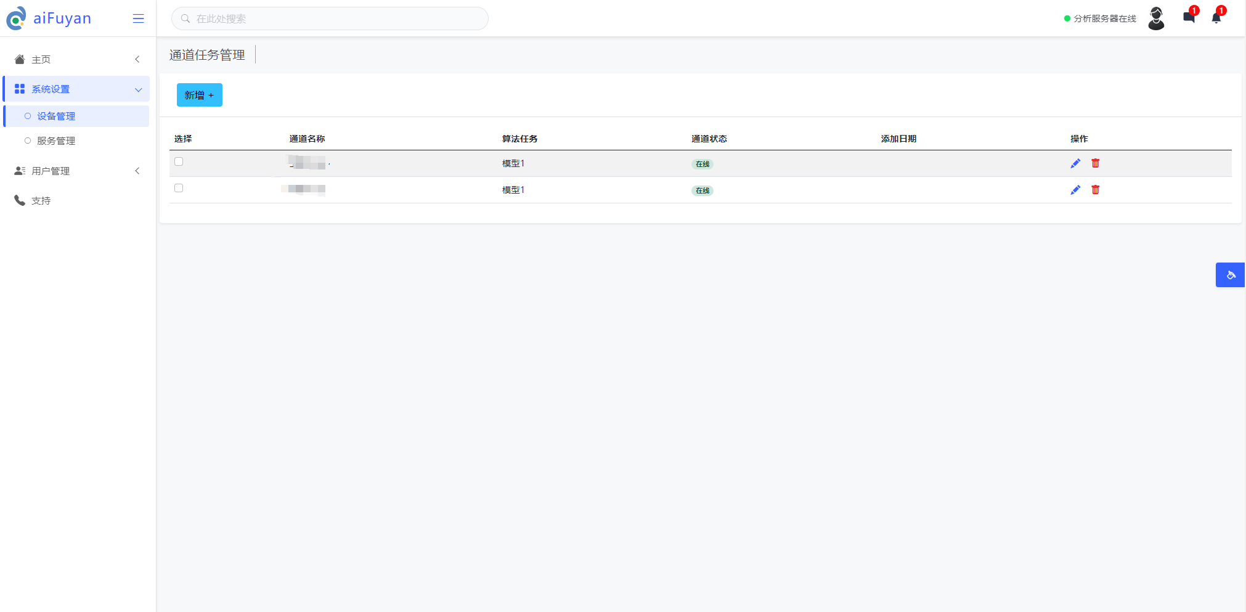
Task: Click the phone icon beside 支持
Action: (20, 200)
